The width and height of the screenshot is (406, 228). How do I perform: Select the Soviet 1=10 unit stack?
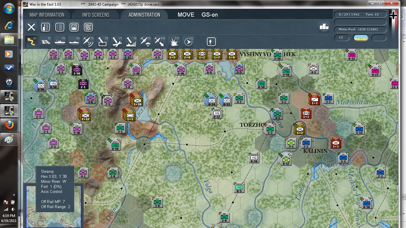(x=137, y=100)
